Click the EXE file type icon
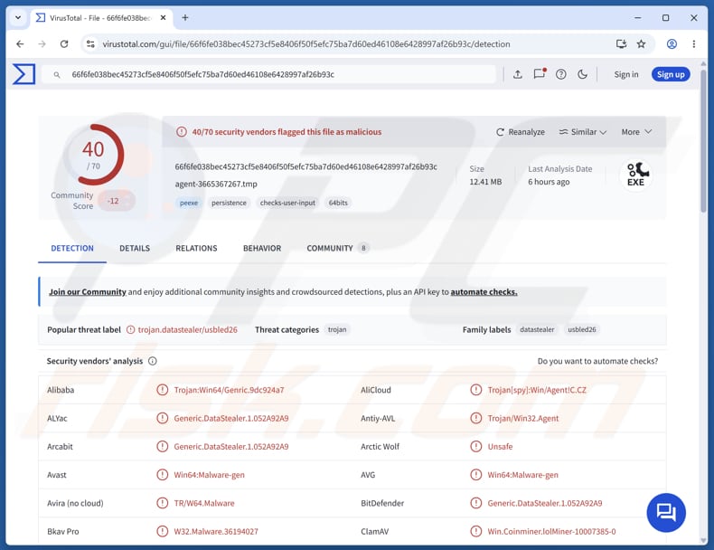 point(635,175)
